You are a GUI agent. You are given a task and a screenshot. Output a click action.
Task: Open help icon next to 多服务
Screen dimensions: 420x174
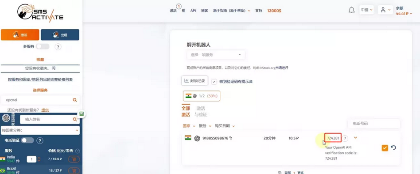[58, 47]
